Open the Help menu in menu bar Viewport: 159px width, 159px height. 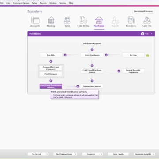click(71, 3)
